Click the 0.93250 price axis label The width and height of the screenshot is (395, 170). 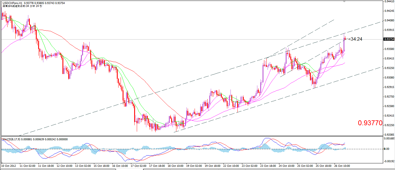click(389, 68)
